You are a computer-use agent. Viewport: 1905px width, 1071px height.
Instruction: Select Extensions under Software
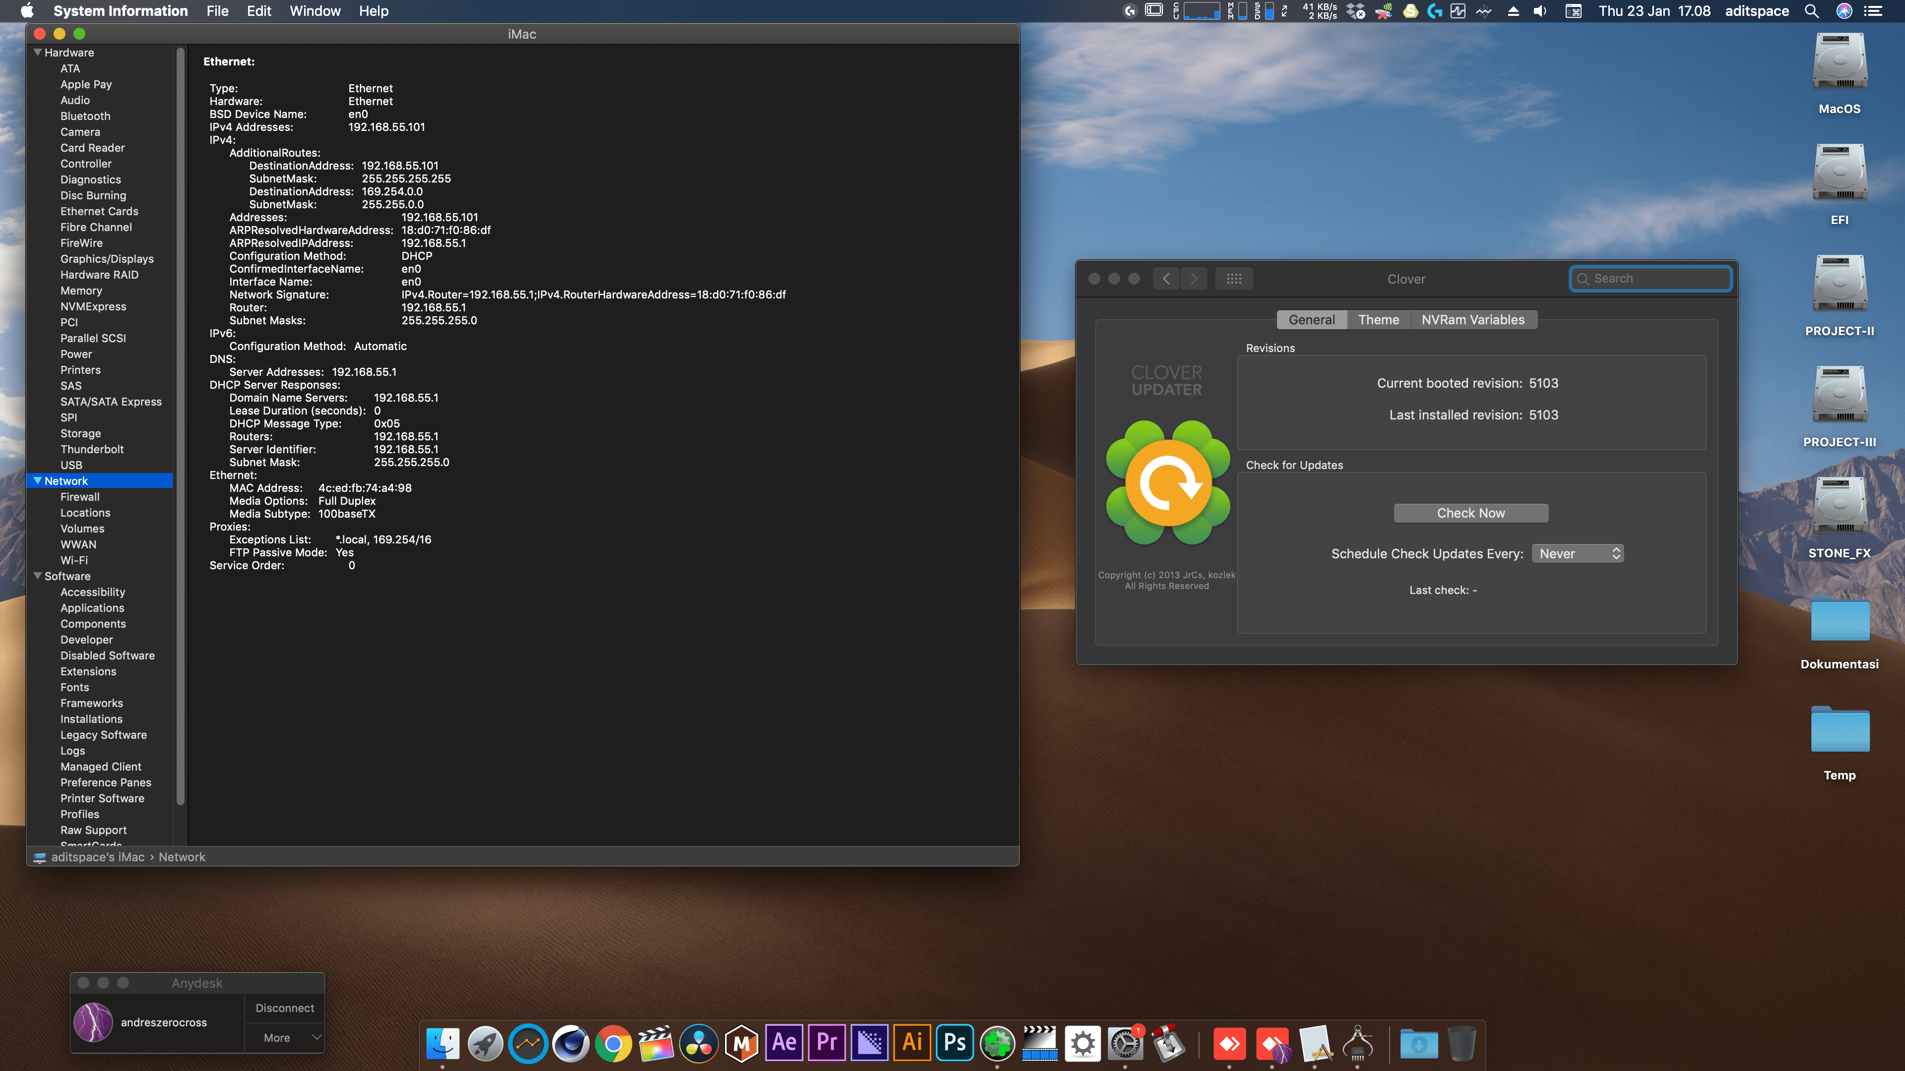(x=88, y=671)
